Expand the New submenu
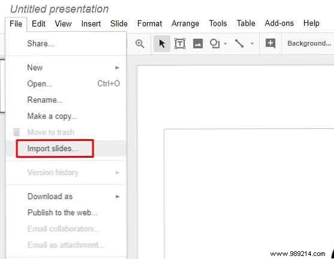Viewport: 334px width, 259px height. 117,68
